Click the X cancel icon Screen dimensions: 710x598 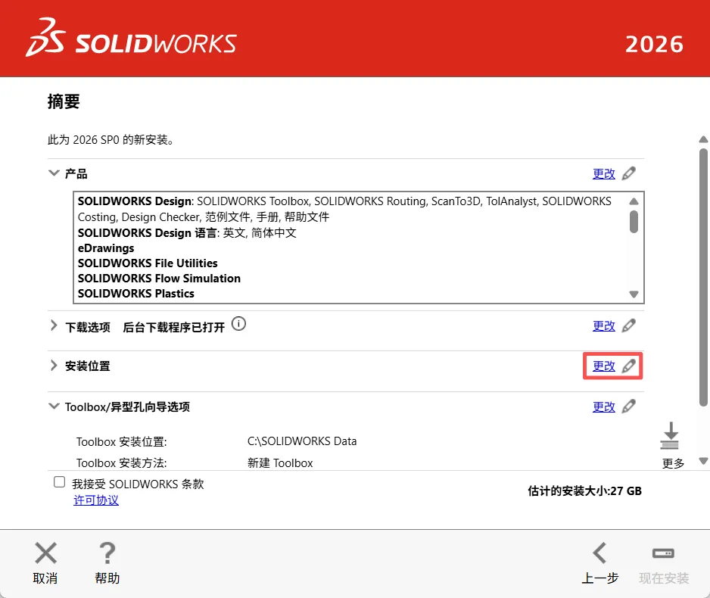pyautogui.click(x=45, y=553)
